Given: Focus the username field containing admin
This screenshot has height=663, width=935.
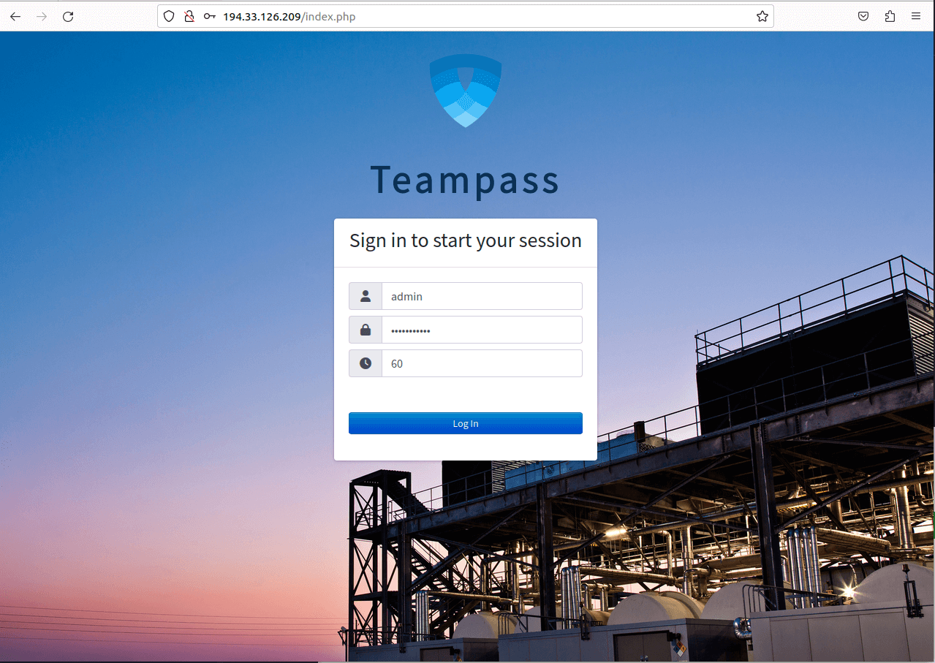Looking at the screenshot, I should click(x=482, y=296).
